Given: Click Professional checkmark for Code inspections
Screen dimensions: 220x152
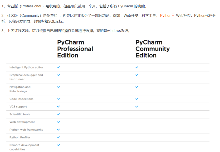Looking at the screenshot, I should 58,99.
